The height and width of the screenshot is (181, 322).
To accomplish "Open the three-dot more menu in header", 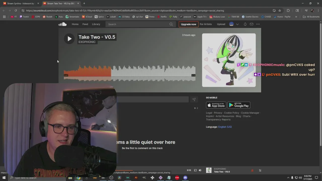I will [x=258, y=24].
